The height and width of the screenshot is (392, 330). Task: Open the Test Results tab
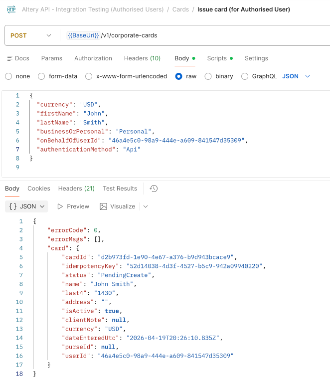[x=120, y=189]
